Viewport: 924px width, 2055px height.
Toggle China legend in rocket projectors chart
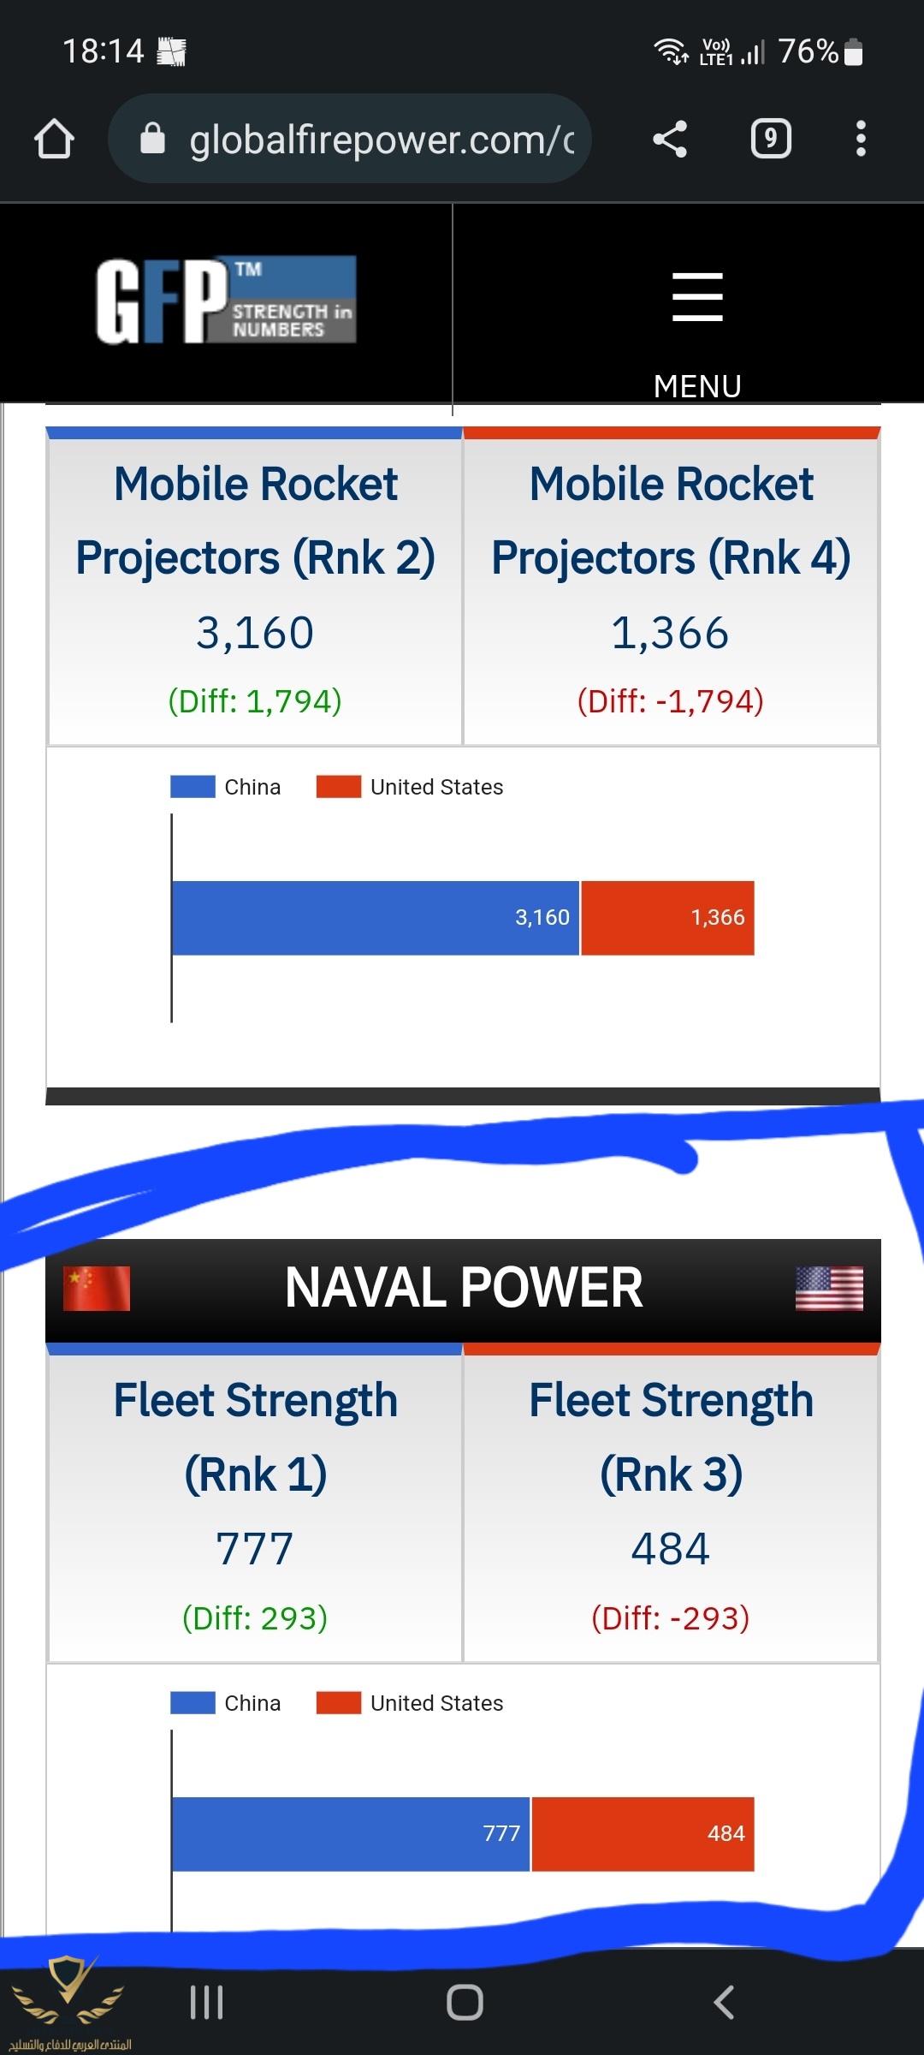pos(226,787)
